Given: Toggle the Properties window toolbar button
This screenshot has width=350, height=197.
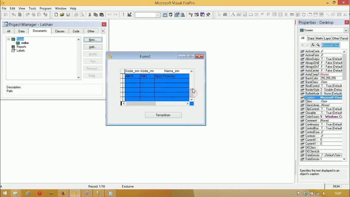Looking at the screenshot, I should [177, 15].
